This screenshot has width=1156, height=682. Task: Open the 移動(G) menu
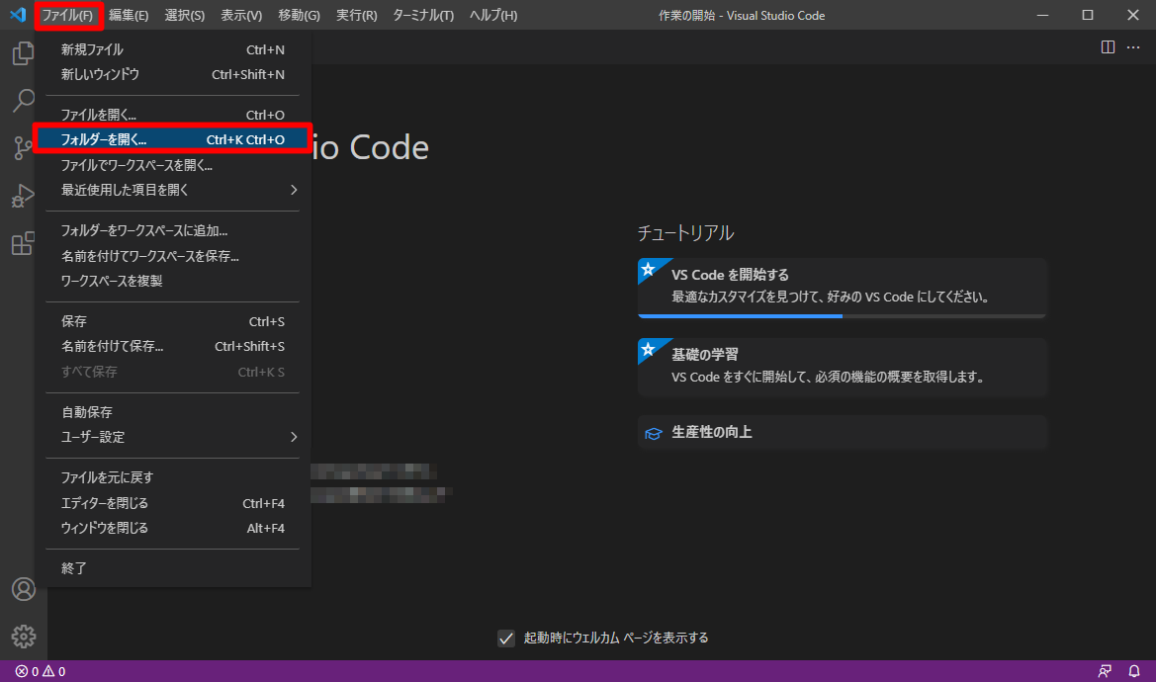pyautogui.click(x=299, y=16)
